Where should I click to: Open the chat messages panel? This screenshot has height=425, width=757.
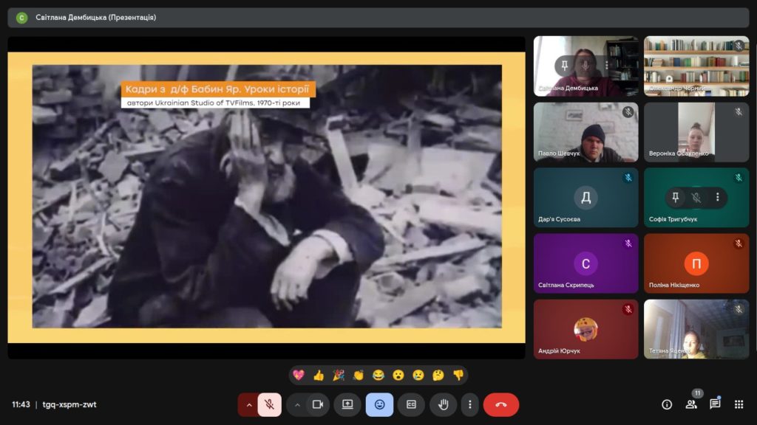pyautogui.click(x=715, y=404)
